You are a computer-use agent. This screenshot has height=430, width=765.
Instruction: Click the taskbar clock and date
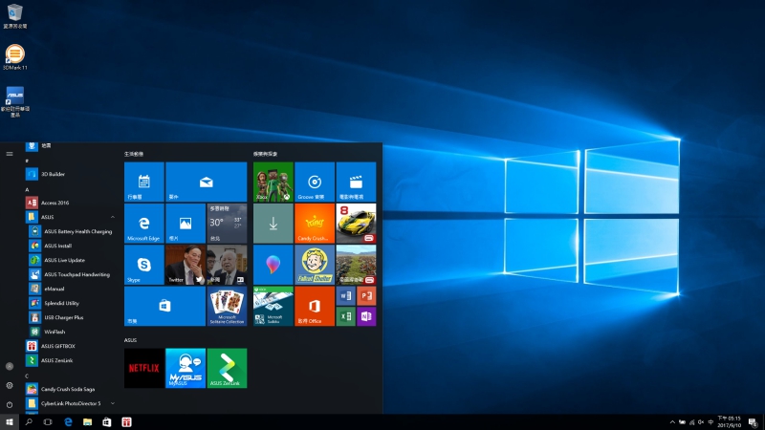click(729, 422)
